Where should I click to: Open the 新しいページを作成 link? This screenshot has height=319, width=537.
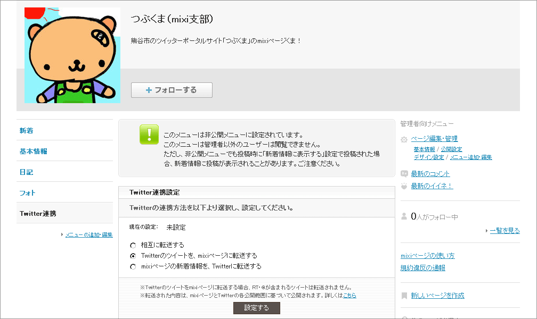(438, 296)
